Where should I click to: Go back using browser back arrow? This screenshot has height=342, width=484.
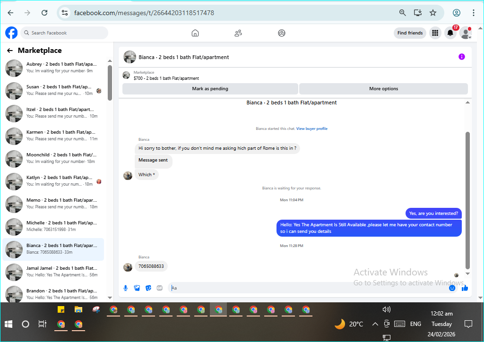pyautogui.click(x=10, y=13)
